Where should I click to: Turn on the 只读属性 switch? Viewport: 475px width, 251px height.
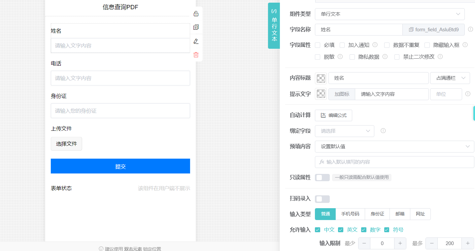pyautogui.click(x=322, y=178)
